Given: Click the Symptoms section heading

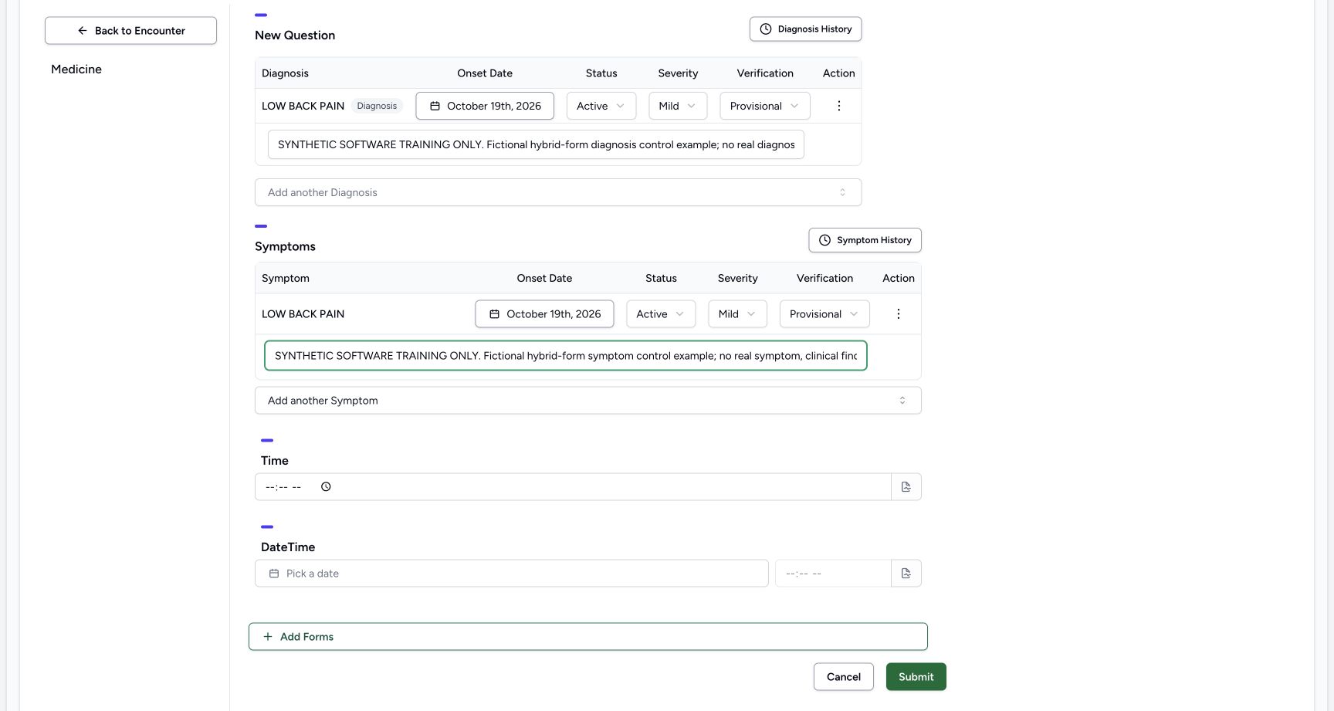Looking at the screenshot, I should [285, 246].
